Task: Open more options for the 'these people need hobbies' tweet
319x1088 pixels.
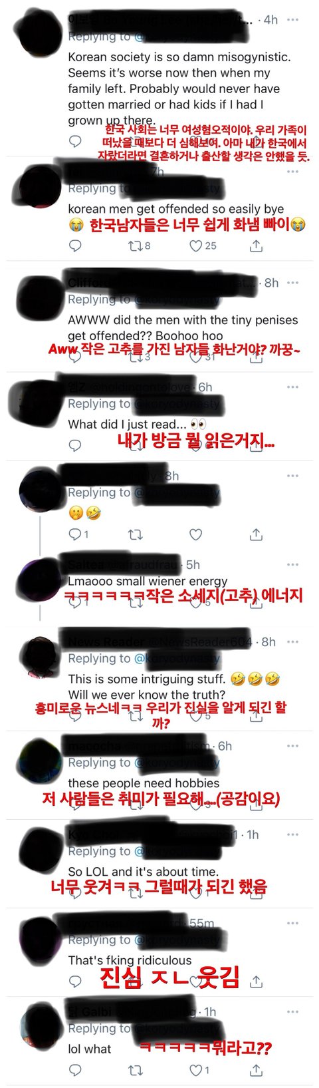Action: point(292,746)
